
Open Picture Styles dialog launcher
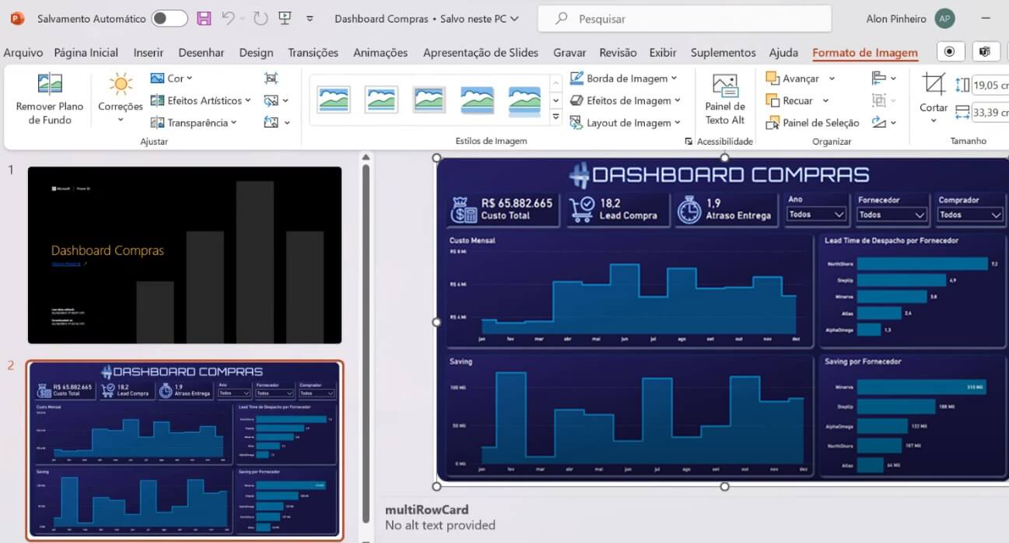pyautogui.click(x=688, y=142)
